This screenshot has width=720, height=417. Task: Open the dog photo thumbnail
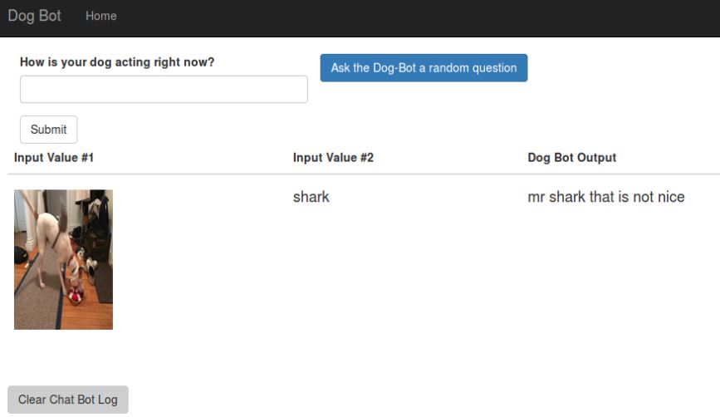pyautogui.click(x=63, y=259)
